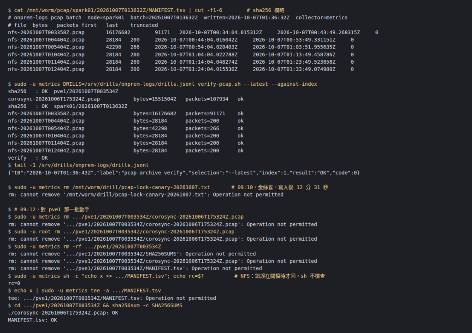Image resolution: width=472 pixels, height=333 pixels.
Task: Select timestamp '2026-10-07T00:43:49.268315Z'
Action: [319, 32]
